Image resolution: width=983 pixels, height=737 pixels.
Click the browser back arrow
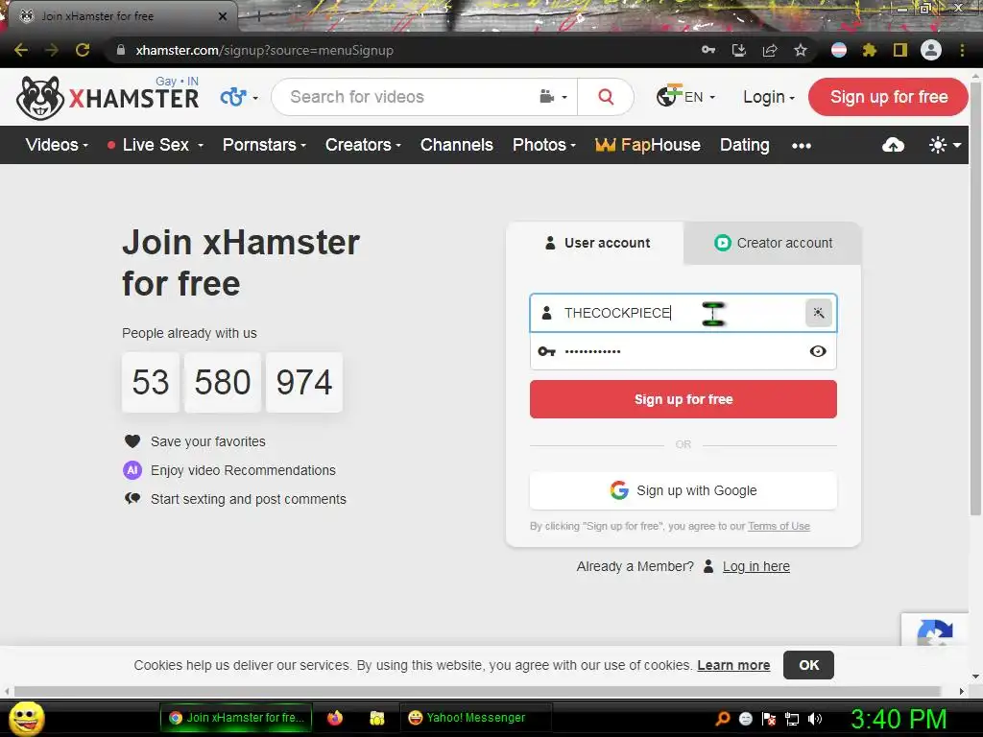(x=21, y=50)
